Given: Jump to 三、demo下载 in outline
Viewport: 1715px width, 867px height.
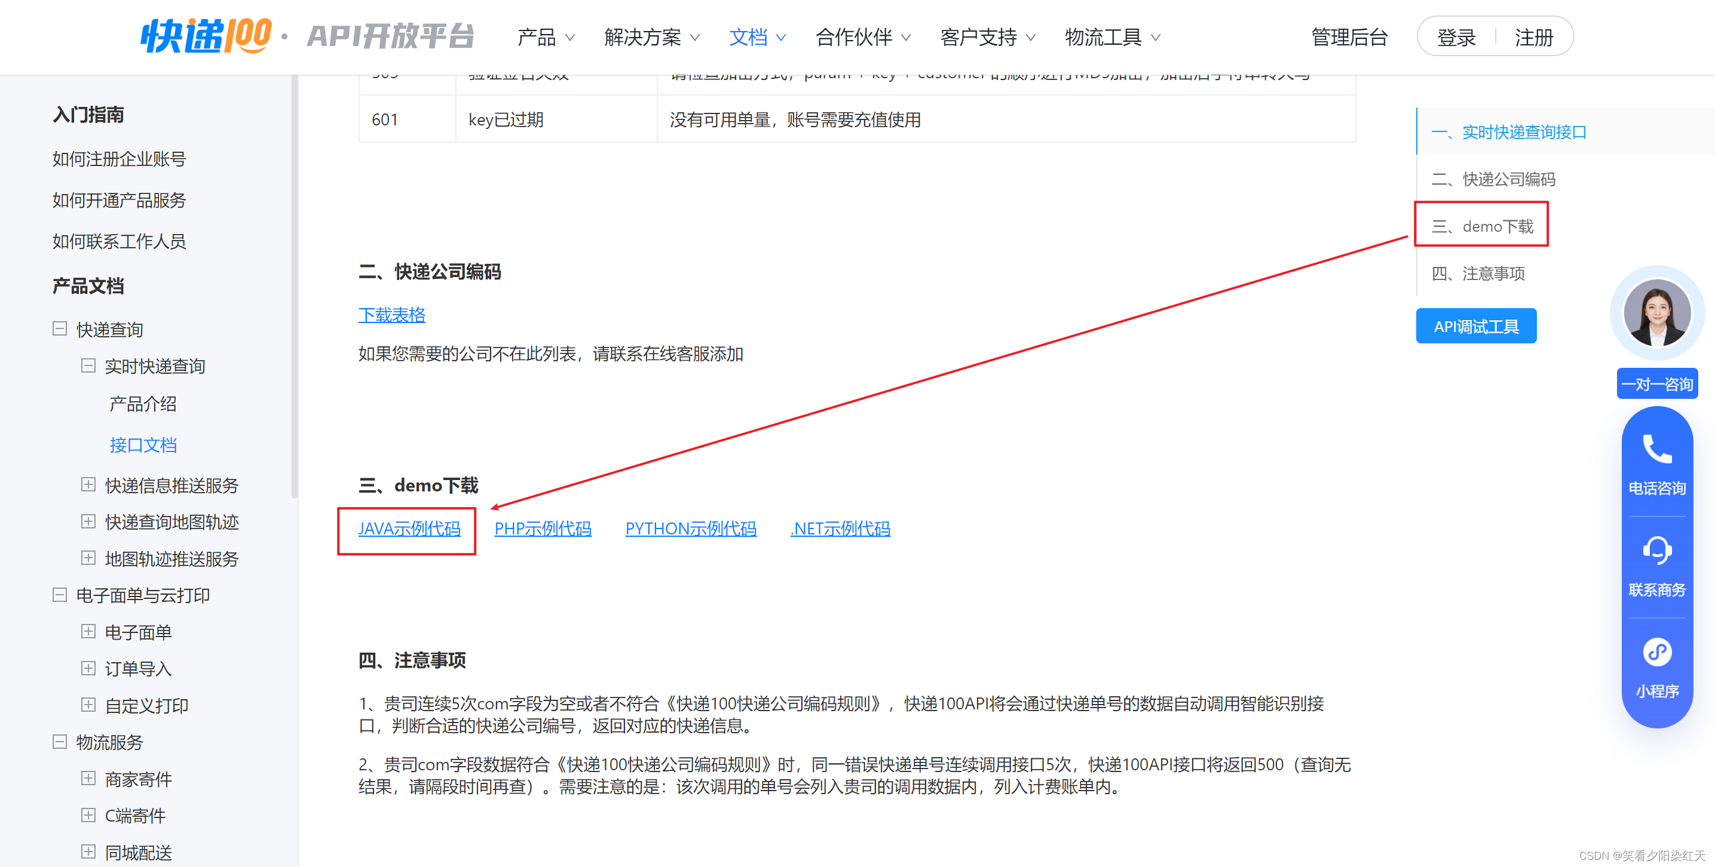Looking at the screenshot, I should 1482,226.
